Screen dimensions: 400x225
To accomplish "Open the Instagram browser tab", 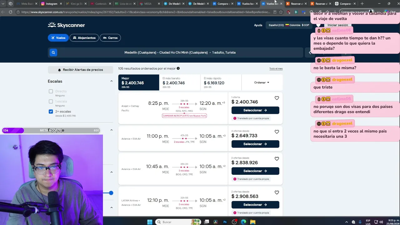I will pyautogui.click(x=52, y=4).
